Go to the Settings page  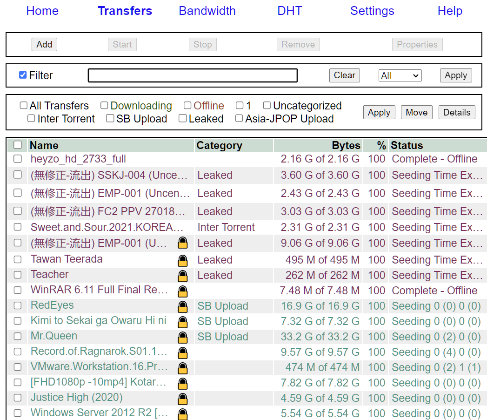point(372,11)
